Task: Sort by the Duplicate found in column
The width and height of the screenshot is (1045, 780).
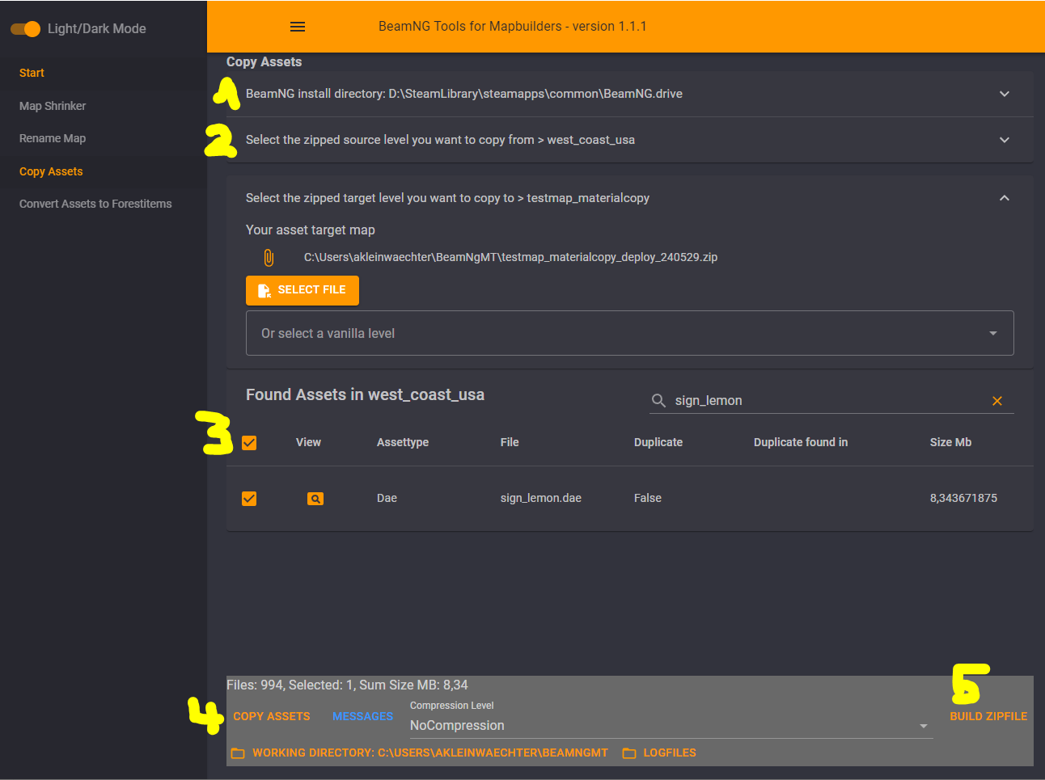Action: 801,443
